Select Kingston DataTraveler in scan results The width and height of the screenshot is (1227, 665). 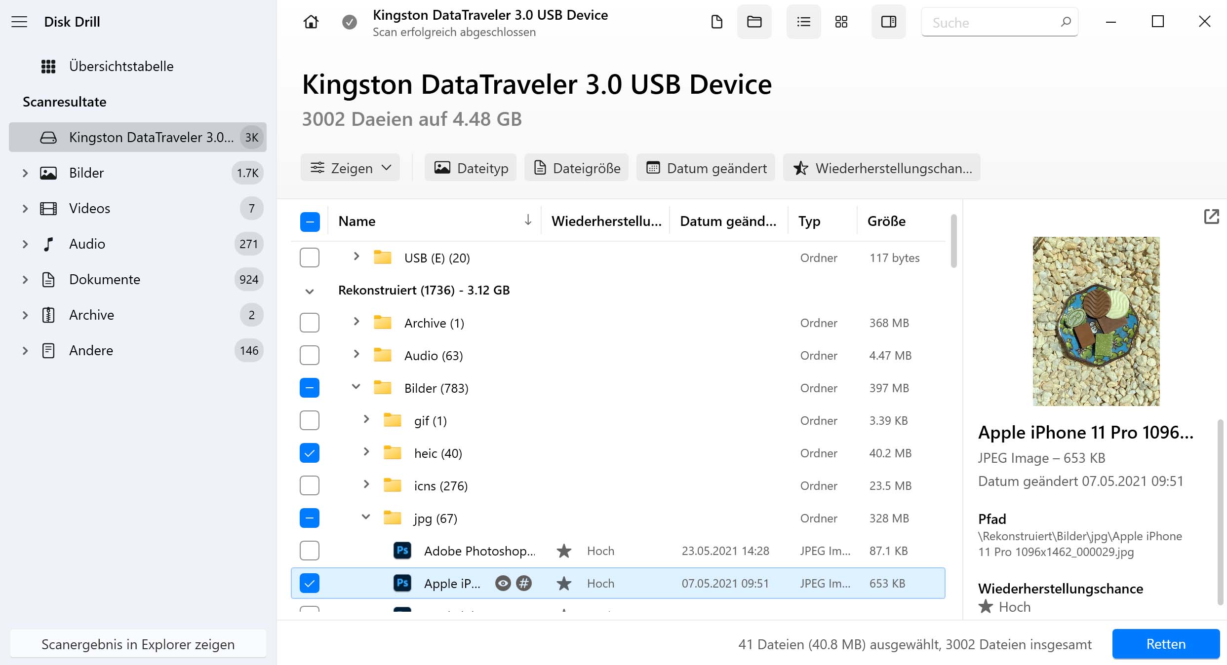tap(138, 137)
